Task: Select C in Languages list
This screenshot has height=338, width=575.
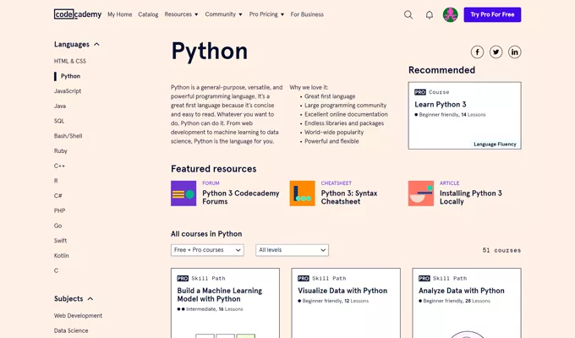Action: pos(56,270)
